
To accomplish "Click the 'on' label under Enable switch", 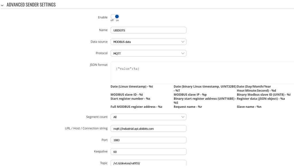I will (118, 20).
